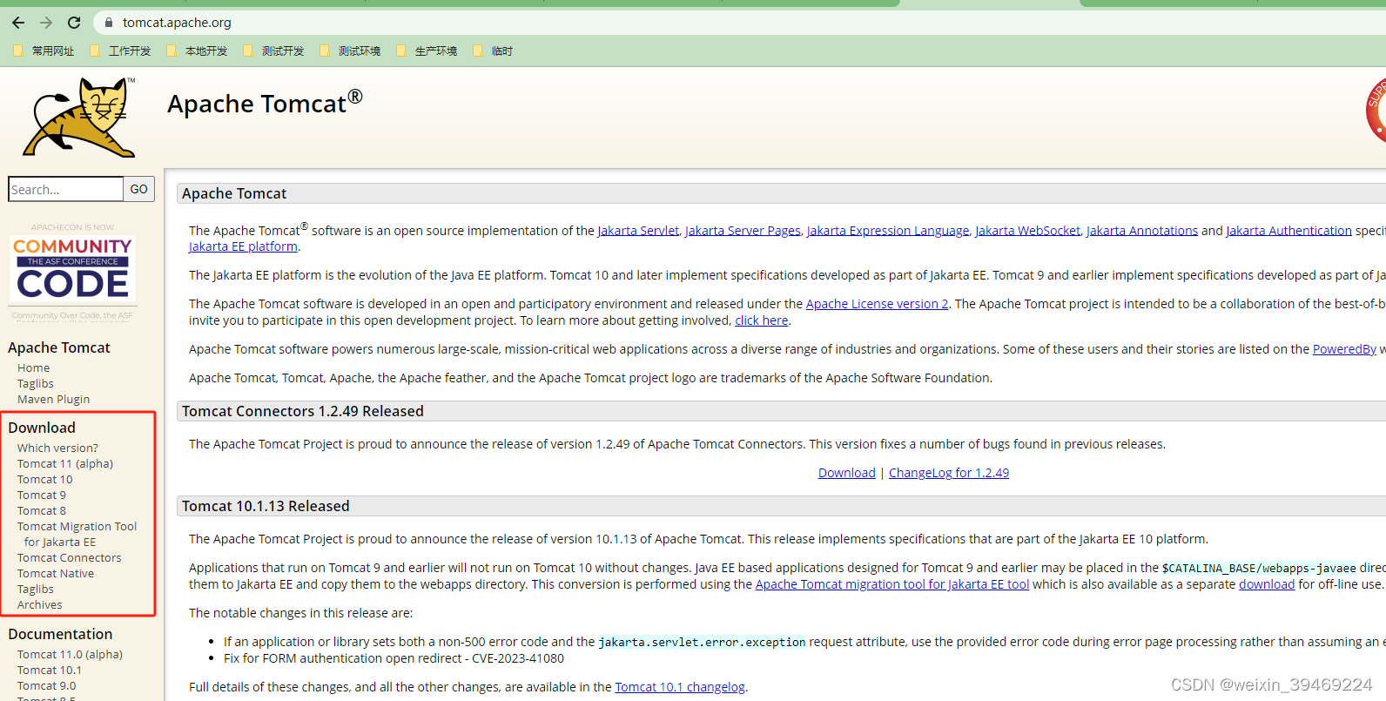
Task: Open Taglibs under the Apache Tomcat section
Action: coord(36,384)
